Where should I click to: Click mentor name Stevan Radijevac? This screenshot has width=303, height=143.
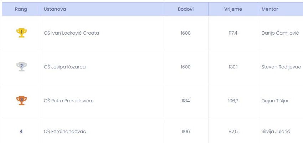click(281, 67)
